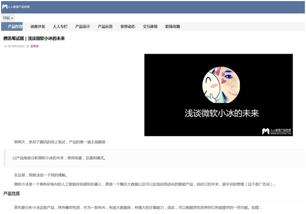Click the sentence 在这里，我就浅谈一下我的理解
Viewport: 306px width, 214px height.
(41, 175)
